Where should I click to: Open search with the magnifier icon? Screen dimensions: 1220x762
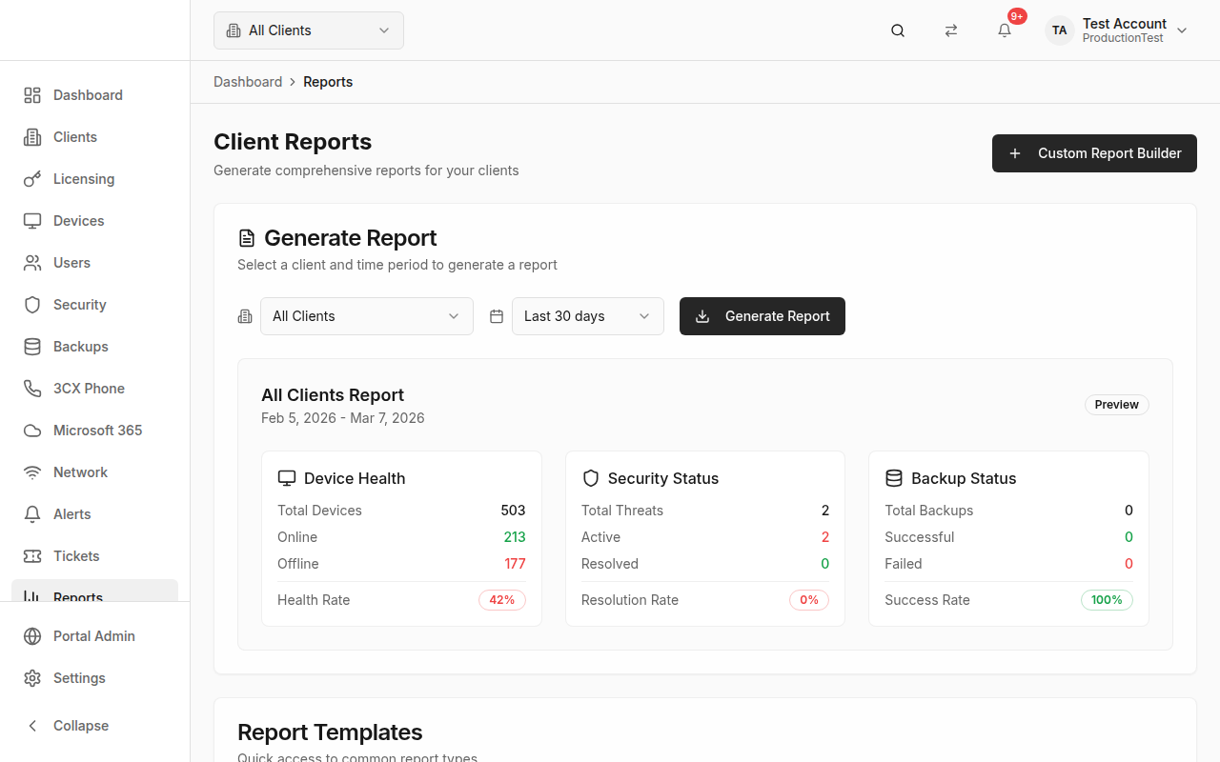click(x=898, y=30)
